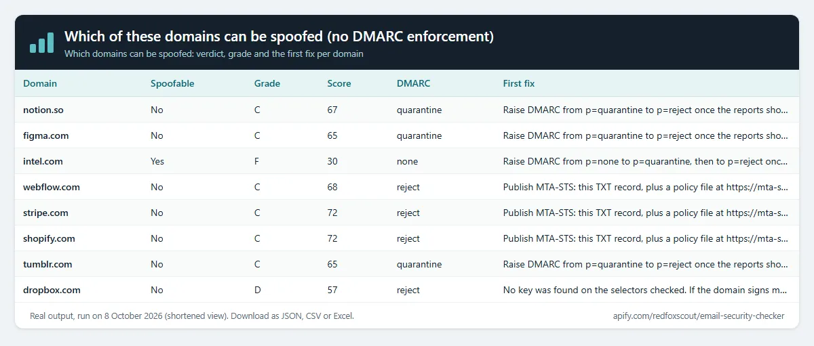814x346 pixels.
Task: Select the stripe.com domain cell
Action: click(45, 213)
